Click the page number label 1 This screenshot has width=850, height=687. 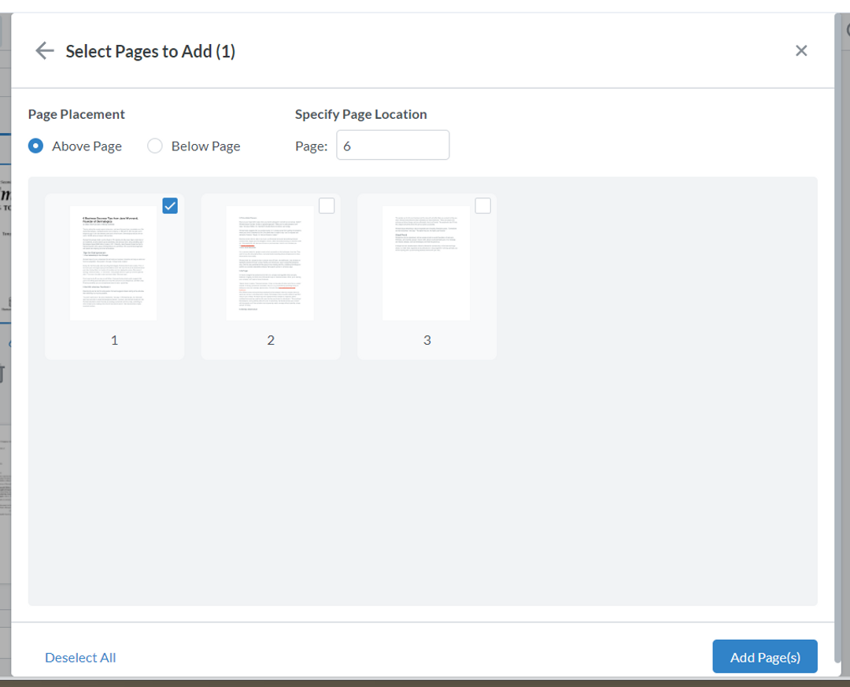(x=114, y=340)
